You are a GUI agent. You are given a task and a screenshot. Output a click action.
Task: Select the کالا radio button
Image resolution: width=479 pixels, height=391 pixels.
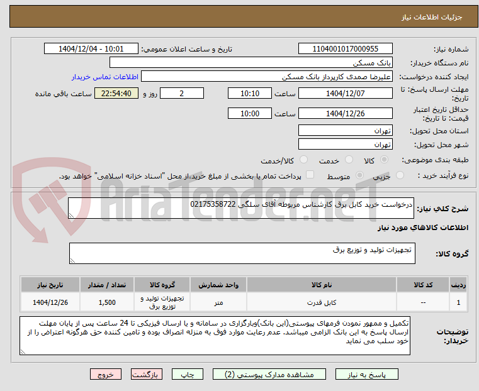pos(385,160)
